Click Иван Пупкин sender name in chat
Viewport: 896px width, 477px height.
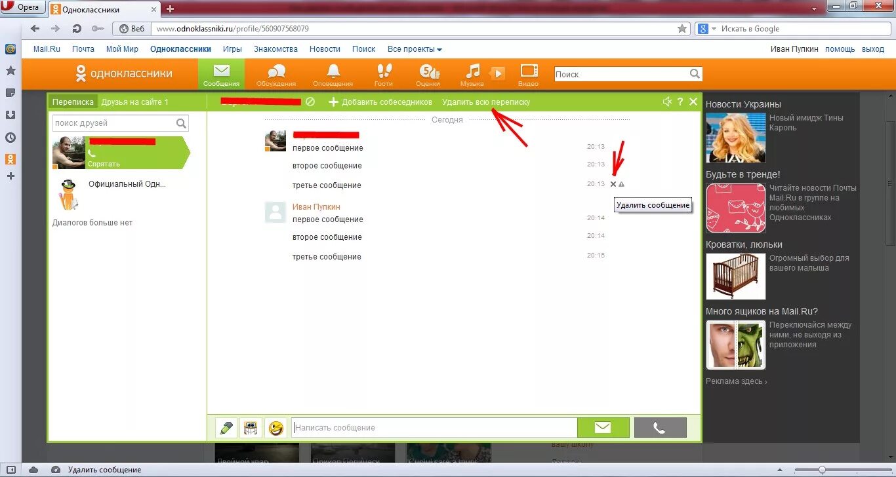click(316, 207)
